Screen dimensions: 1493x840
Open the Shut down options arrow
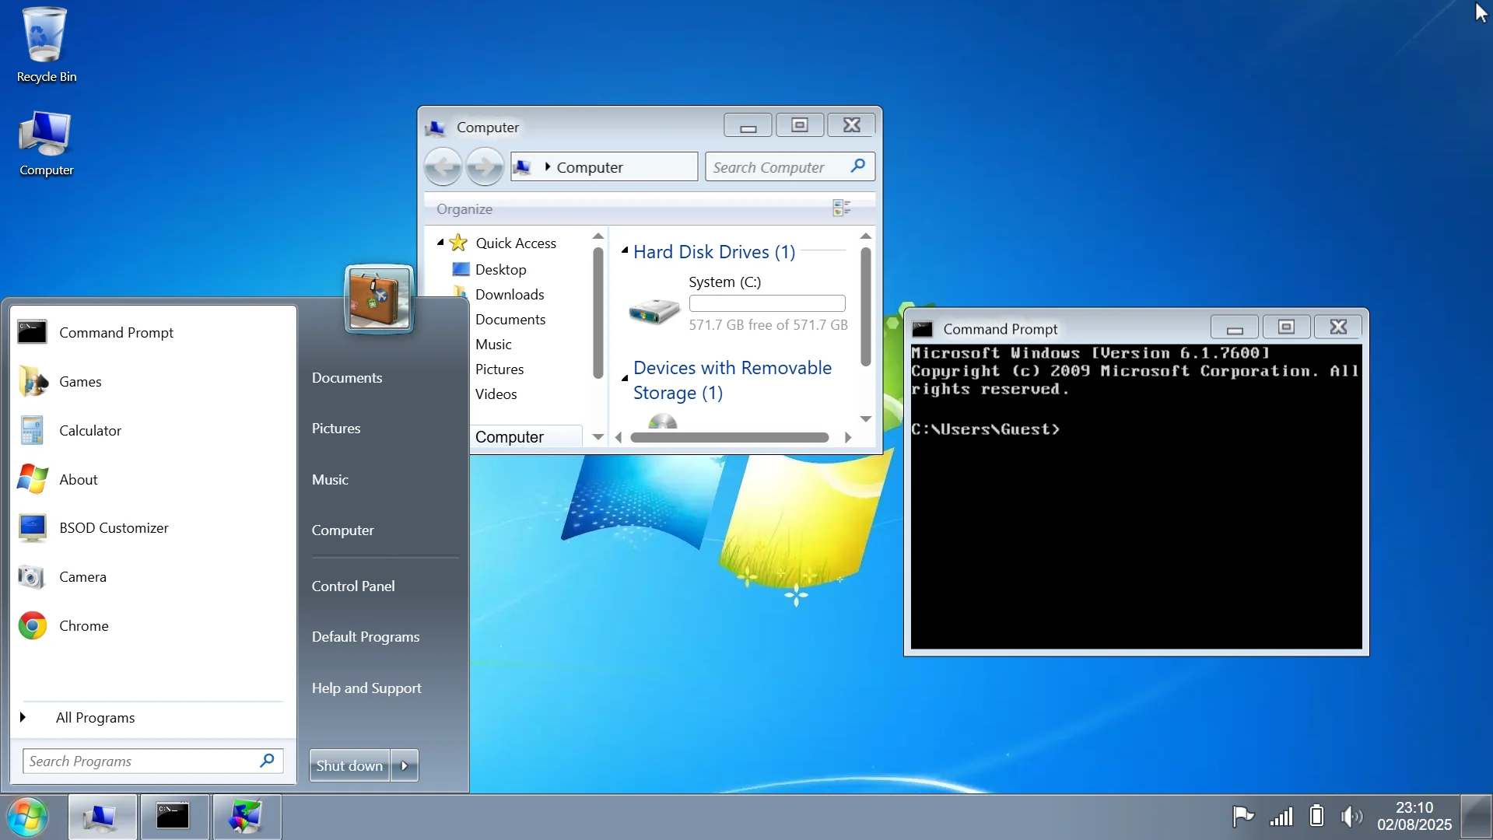pos(405,766)
